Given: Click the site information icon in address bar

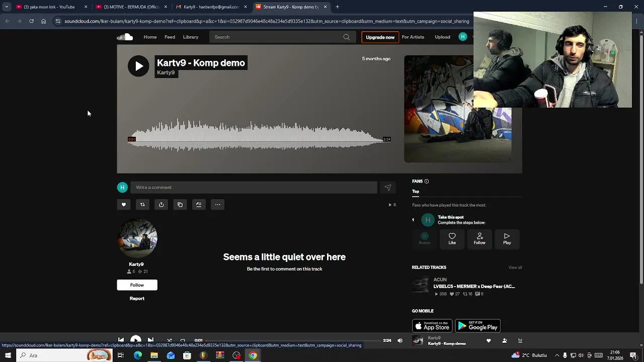Looking at the screenshot, I should pyautogui.click(x=58, y=21).
